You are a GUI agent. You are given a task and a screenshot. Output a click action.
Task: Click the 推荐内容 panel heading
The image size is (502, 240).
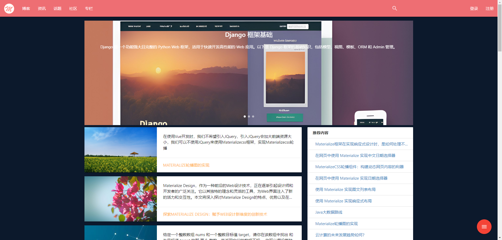coord(321,133)
